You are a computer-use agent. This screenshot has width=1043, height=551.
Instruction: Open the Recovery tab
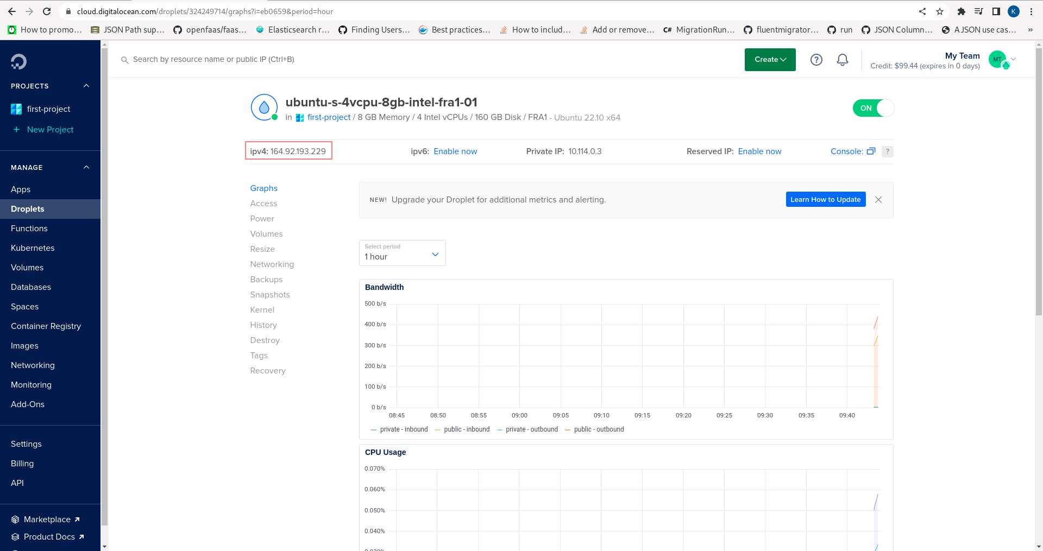(268, 371)
